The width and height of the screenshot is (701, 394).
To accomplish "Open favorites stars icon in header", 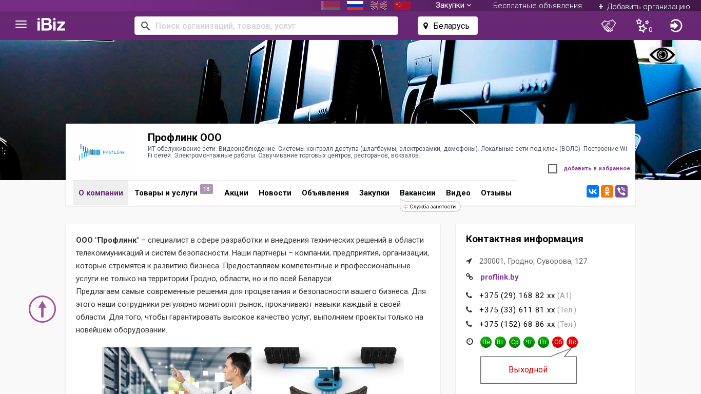I will (643, 26).
